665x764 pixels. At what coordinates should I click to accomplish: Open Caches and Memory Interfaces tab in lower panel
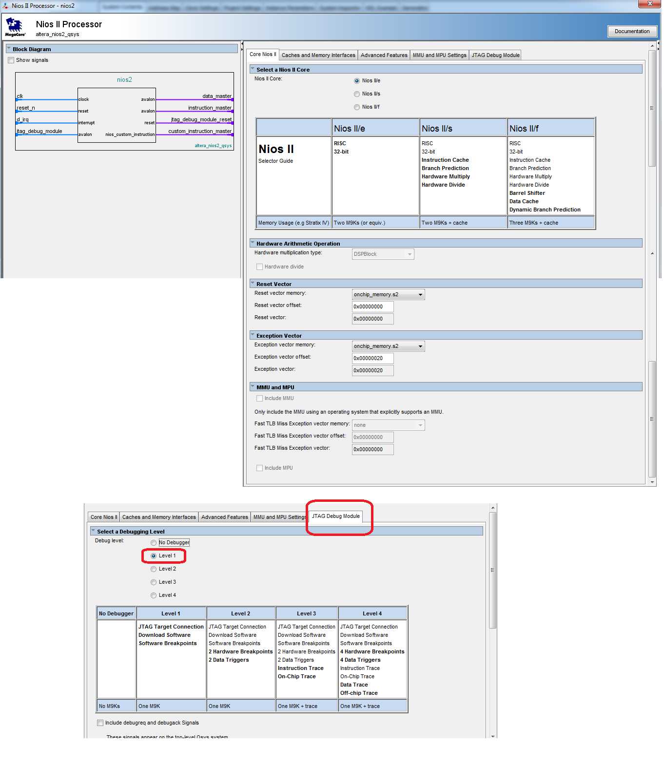159,517
